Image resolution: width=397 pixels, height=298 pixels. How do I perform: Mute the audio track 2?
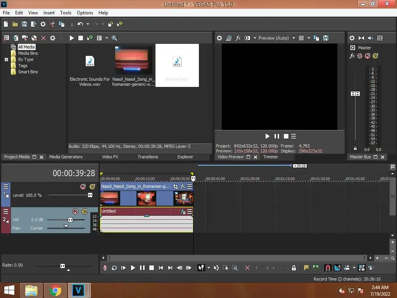[x=75, y=211]
